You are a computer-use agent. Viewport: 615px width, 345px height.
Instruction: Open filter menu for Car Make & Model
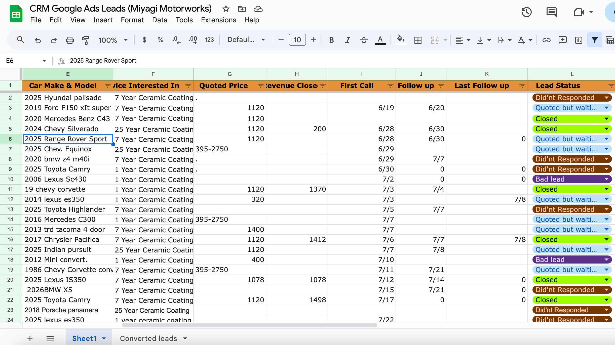(107, 86)
